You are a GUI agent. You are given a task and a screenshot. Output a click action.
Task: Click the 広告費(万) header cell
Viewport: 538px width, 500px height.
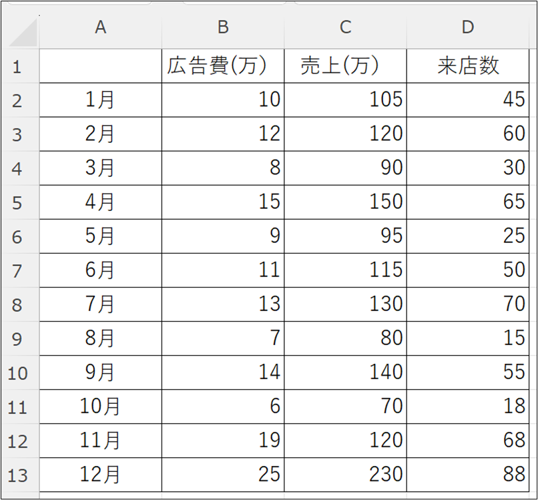(223, 66)
